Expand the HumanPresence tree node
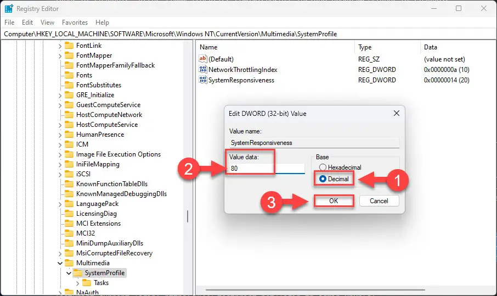The image size is (497, 296). point(60,135)
